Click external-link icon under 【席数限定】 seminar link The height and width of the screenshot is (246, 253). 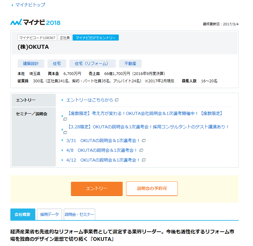click(x=65, y=119)
